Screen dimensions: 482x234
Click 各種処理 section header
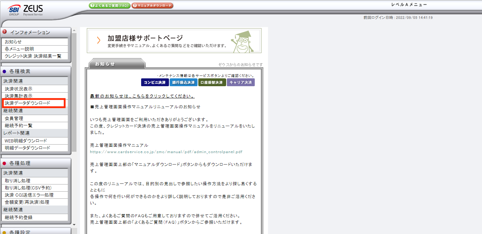[36, 163]
